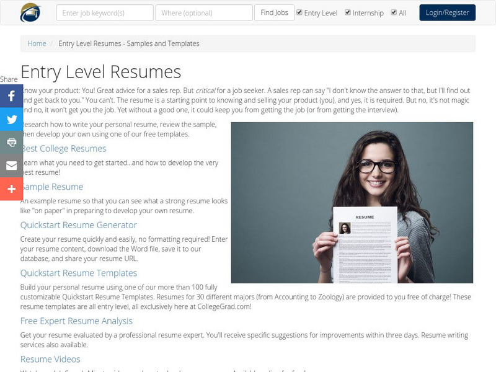Share page on Twitter

tap(11, 119)
